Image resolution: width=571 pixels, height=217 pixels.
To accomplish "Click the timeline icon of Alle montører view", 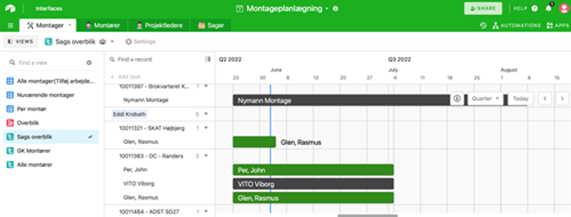I will point(10,165).
